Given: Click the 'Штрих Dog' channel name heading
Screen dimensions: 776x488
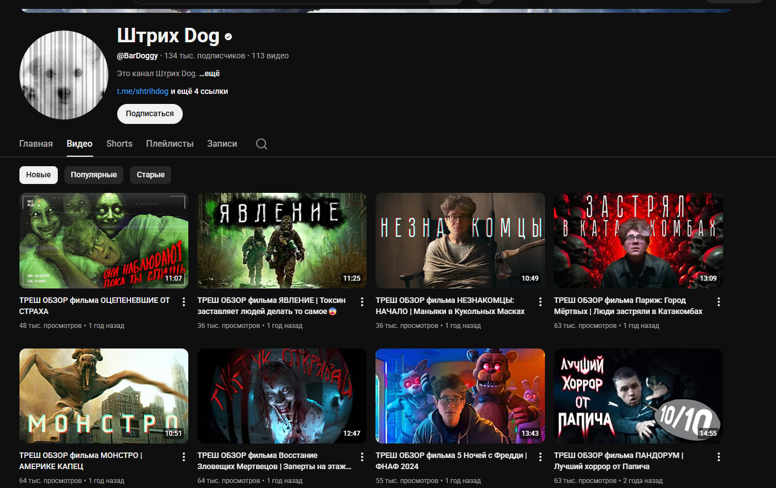Looking at the screenshot, I should click(168, 36).
